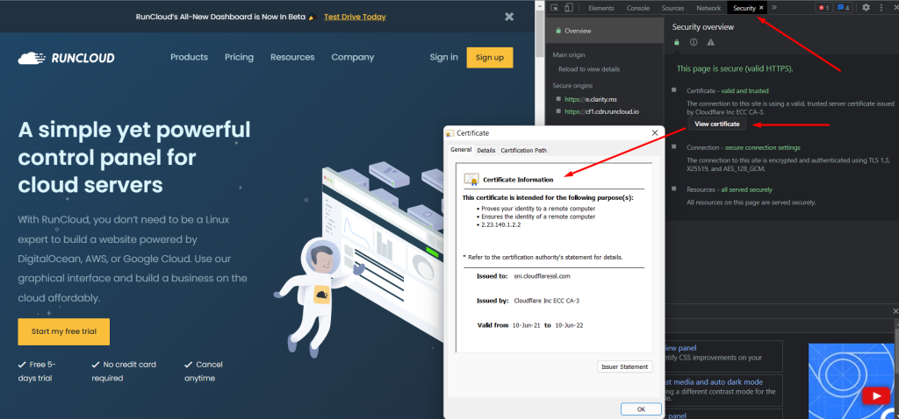Click the 'Resources - all served securely' line
This screenshot has height=419, width=899.
click(730, 189)
